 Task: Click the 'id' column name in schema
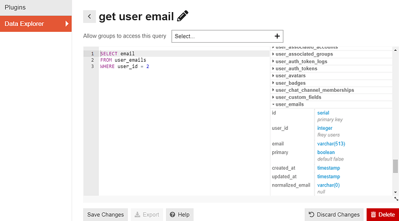(274, 113)
